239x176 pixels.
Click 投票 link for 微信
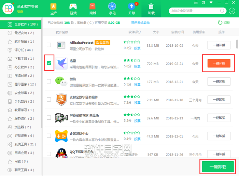click(x=137, y=85)
